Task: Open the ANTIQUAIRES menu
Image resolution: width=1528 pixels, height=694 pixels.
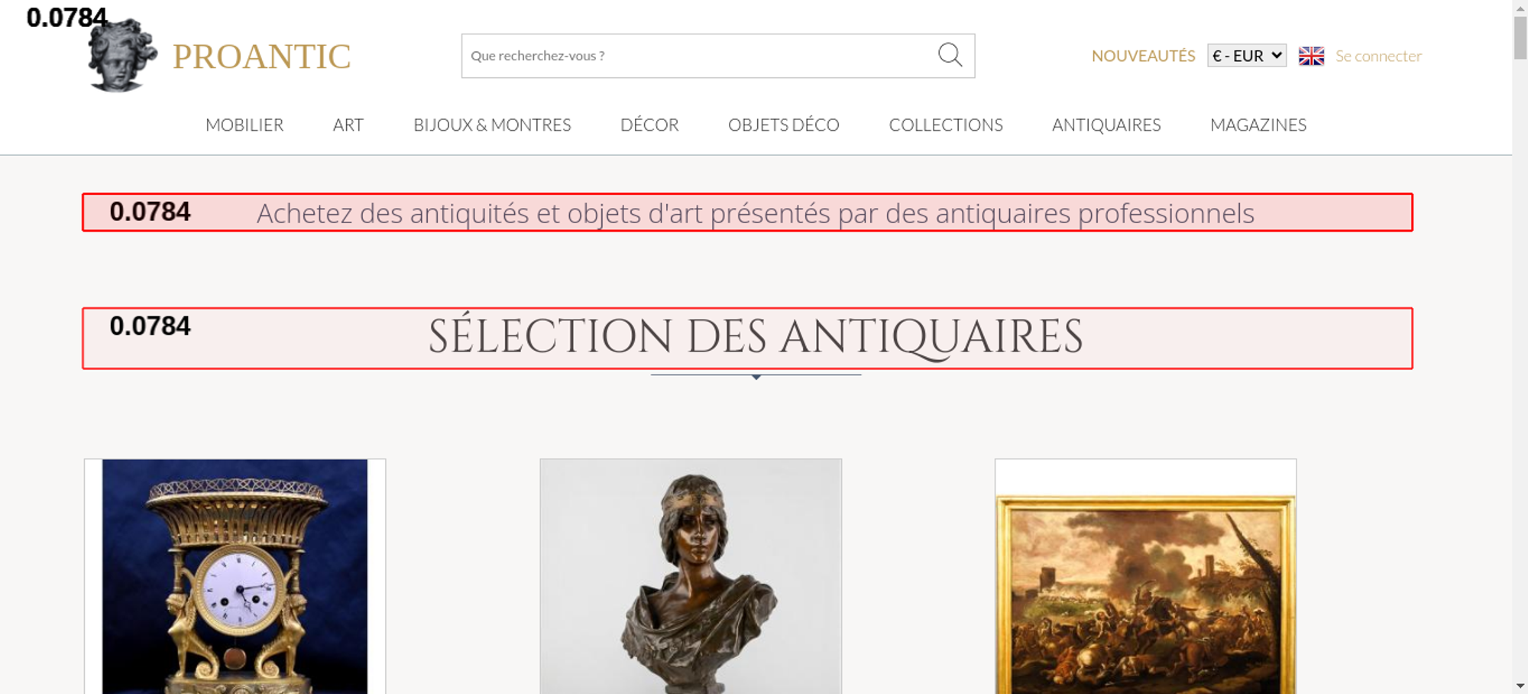Action: tap(1106, 125)
